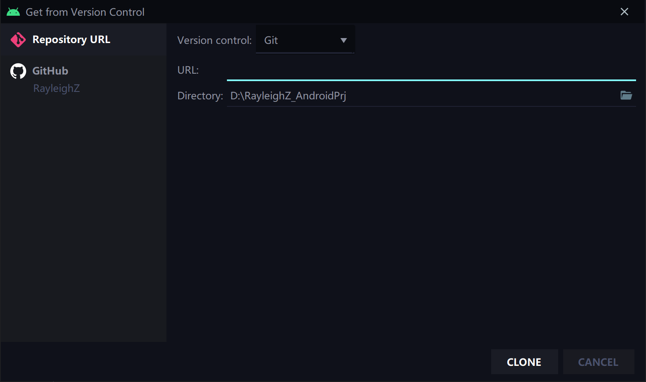The width and height of the screenshot is (646, 382).
Task: Open the directory browse folder icon
Action: click(x=626, y=96)
